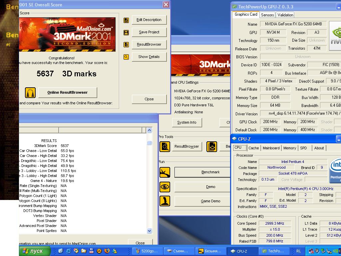341x256 pixels.
Task: Click the GPU field showing NV34 M
Action: pyautogui.click(x=273, y=32)
